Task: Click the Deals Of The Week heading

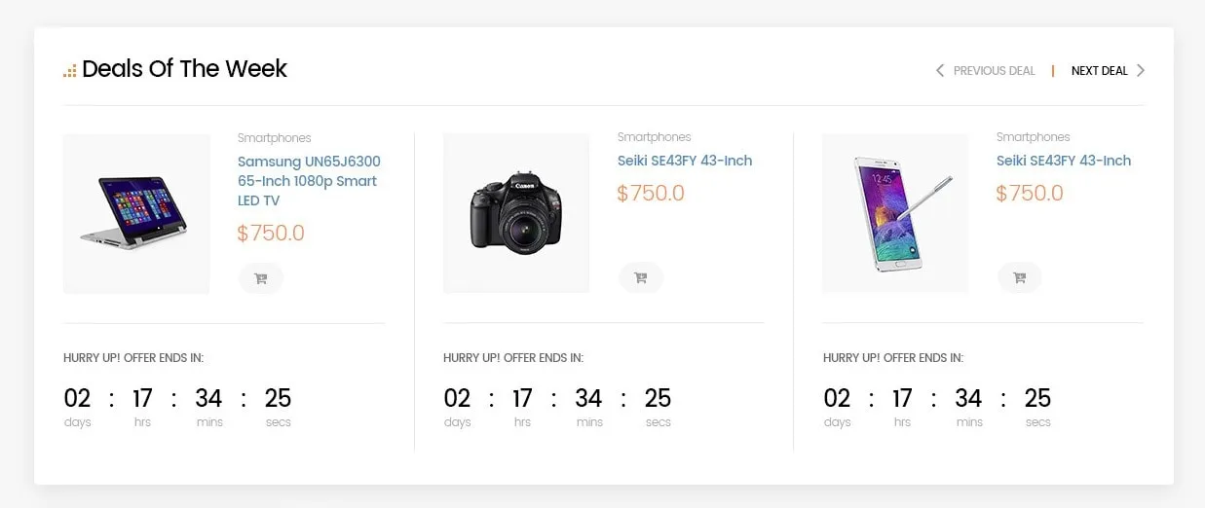Action: point(184,69)
